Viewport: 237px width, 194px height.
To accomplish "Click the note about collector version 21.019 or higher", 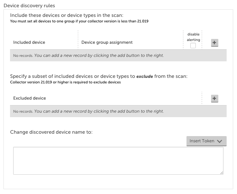I will [65, 82].
